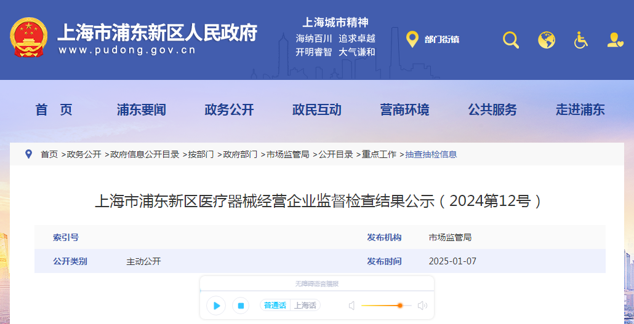The width and height of the screenshot is (634, 324).
Task: Mute audio using low-volume speaker icon
Action: click(351, 306)
